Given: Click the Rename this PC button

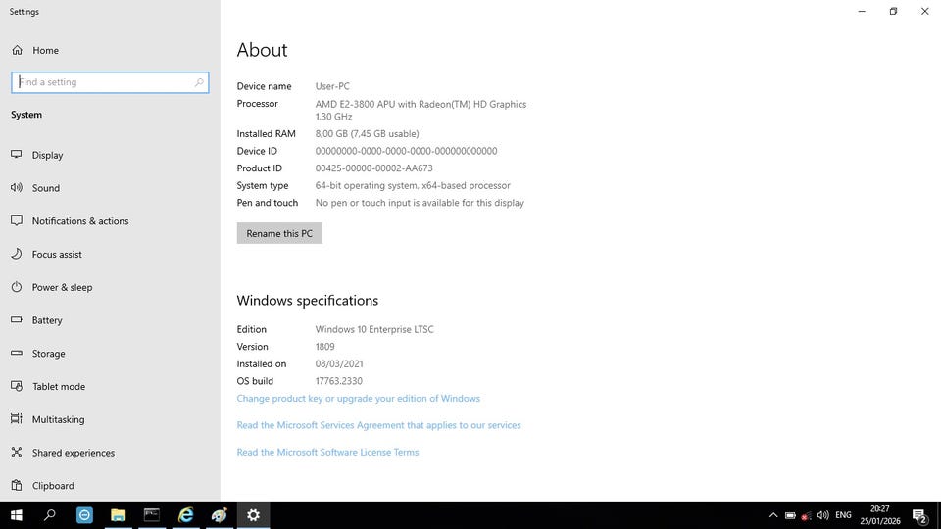Looking at the screenshot, I should [x=279, y=233].
